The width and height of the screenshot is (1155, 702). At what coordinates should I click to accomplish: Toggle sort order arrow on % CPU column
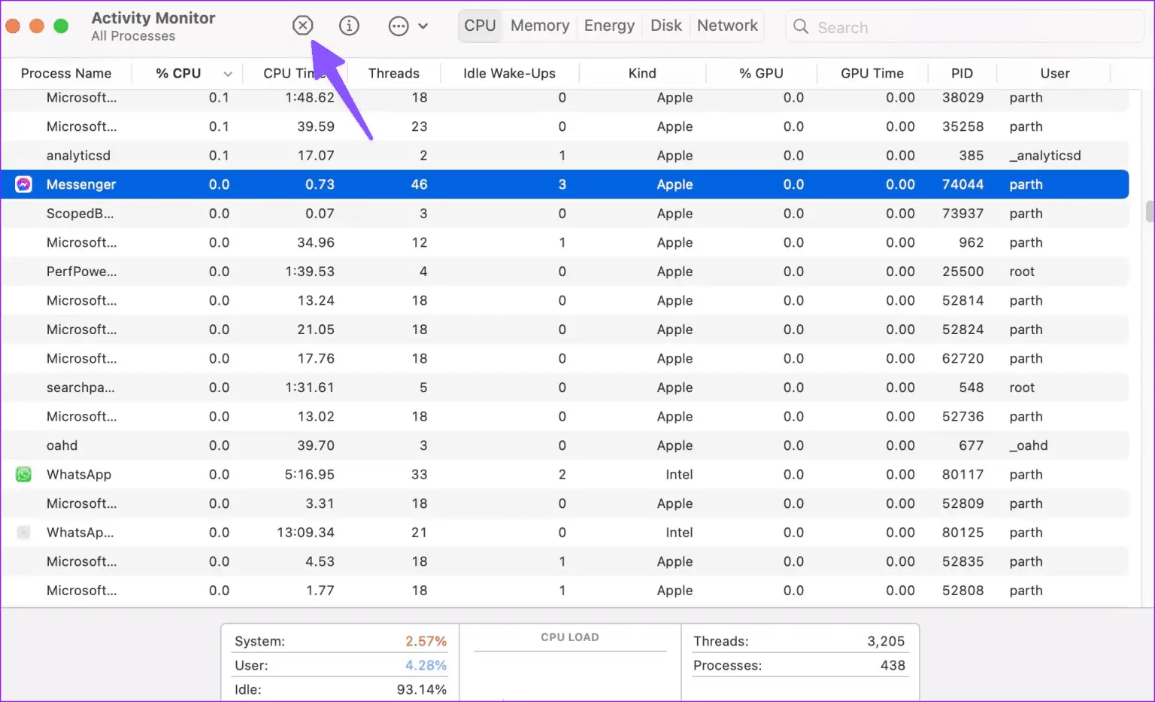228,74
